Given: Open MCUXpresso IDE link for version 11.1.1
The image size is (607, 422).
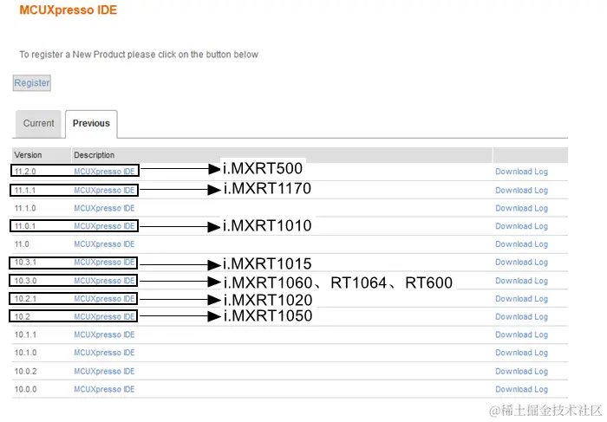Looking at the screenshot, I should pos(104,191).
